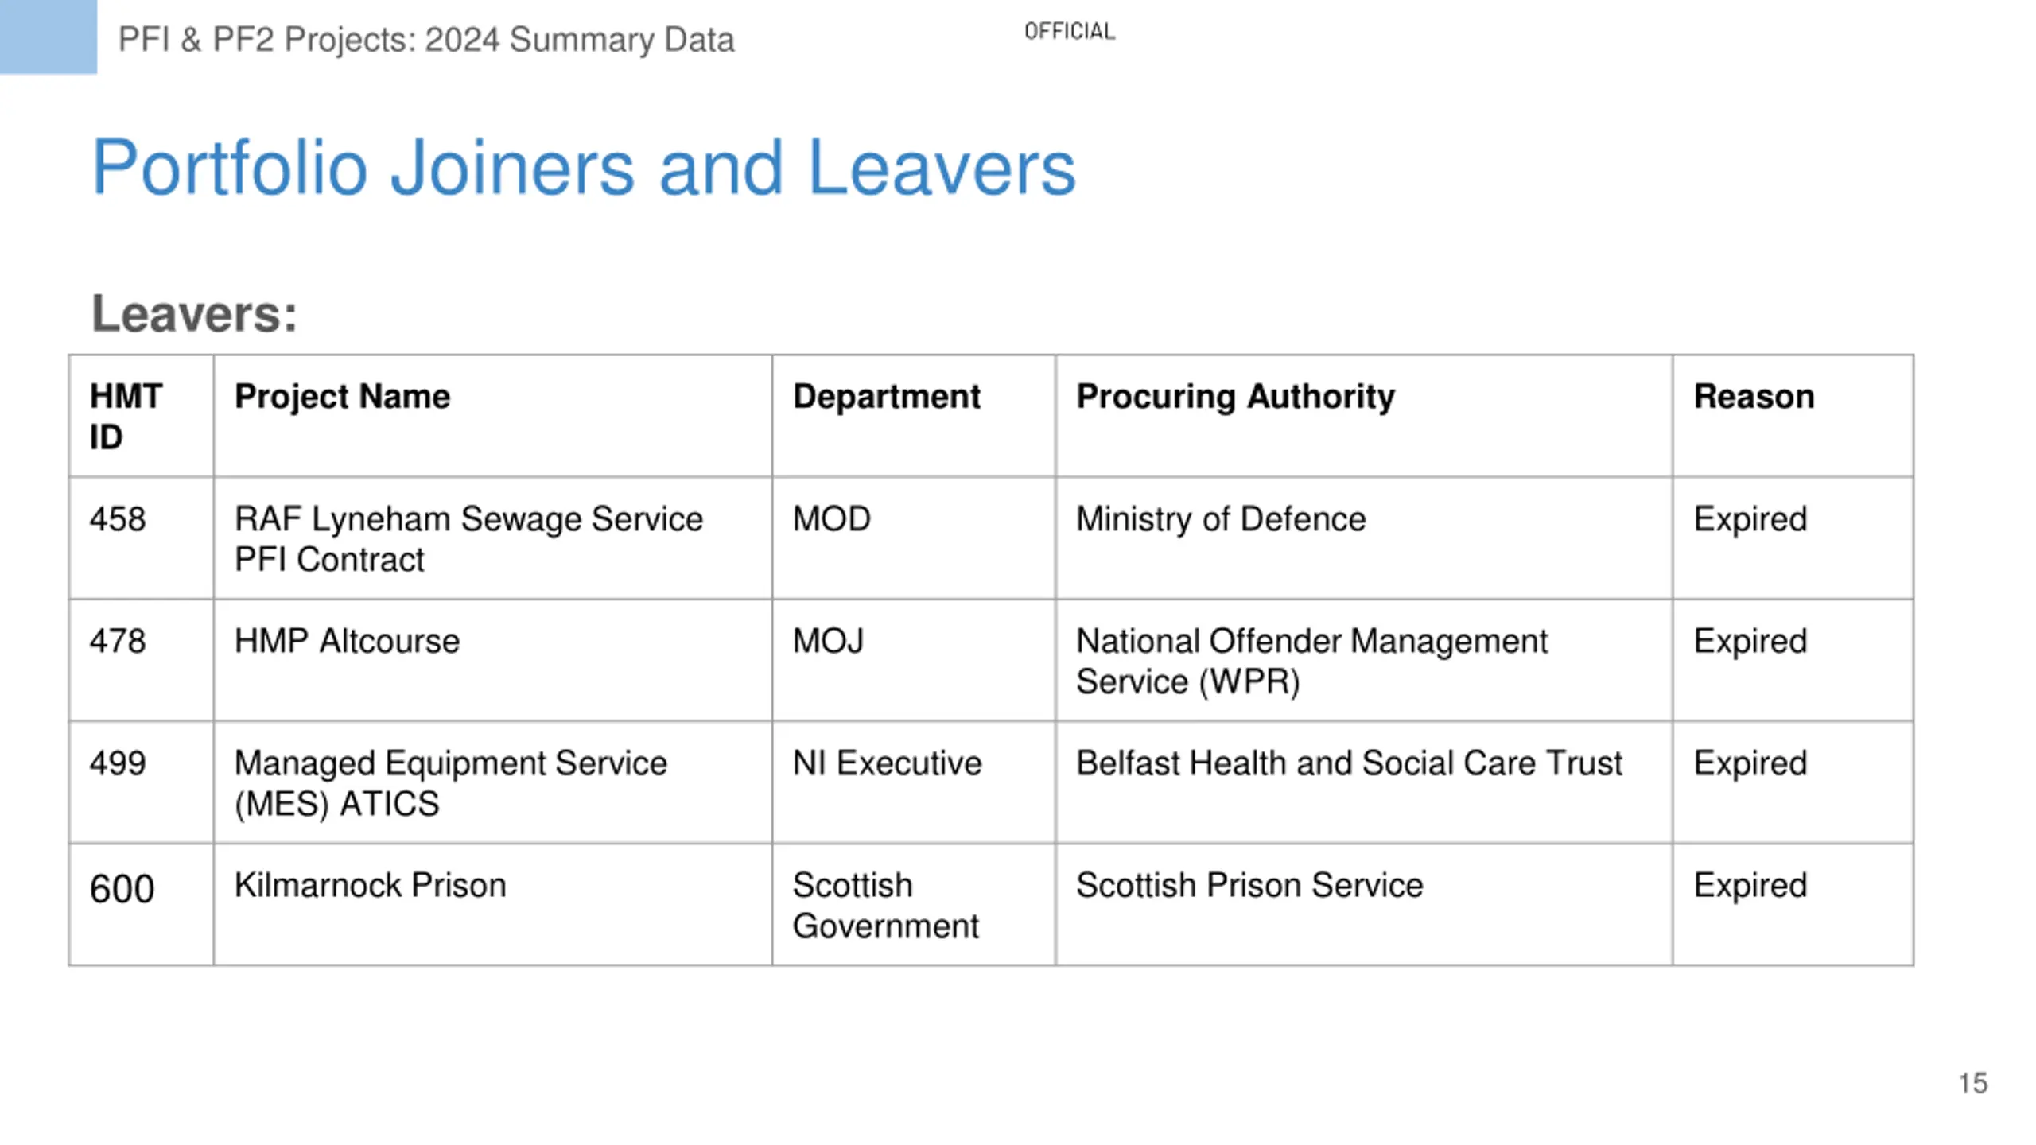The image size is (2036, 1145).
Task: Select the Managed Equipment Service (MES) ATICS cell
Action: pos(492,782)
